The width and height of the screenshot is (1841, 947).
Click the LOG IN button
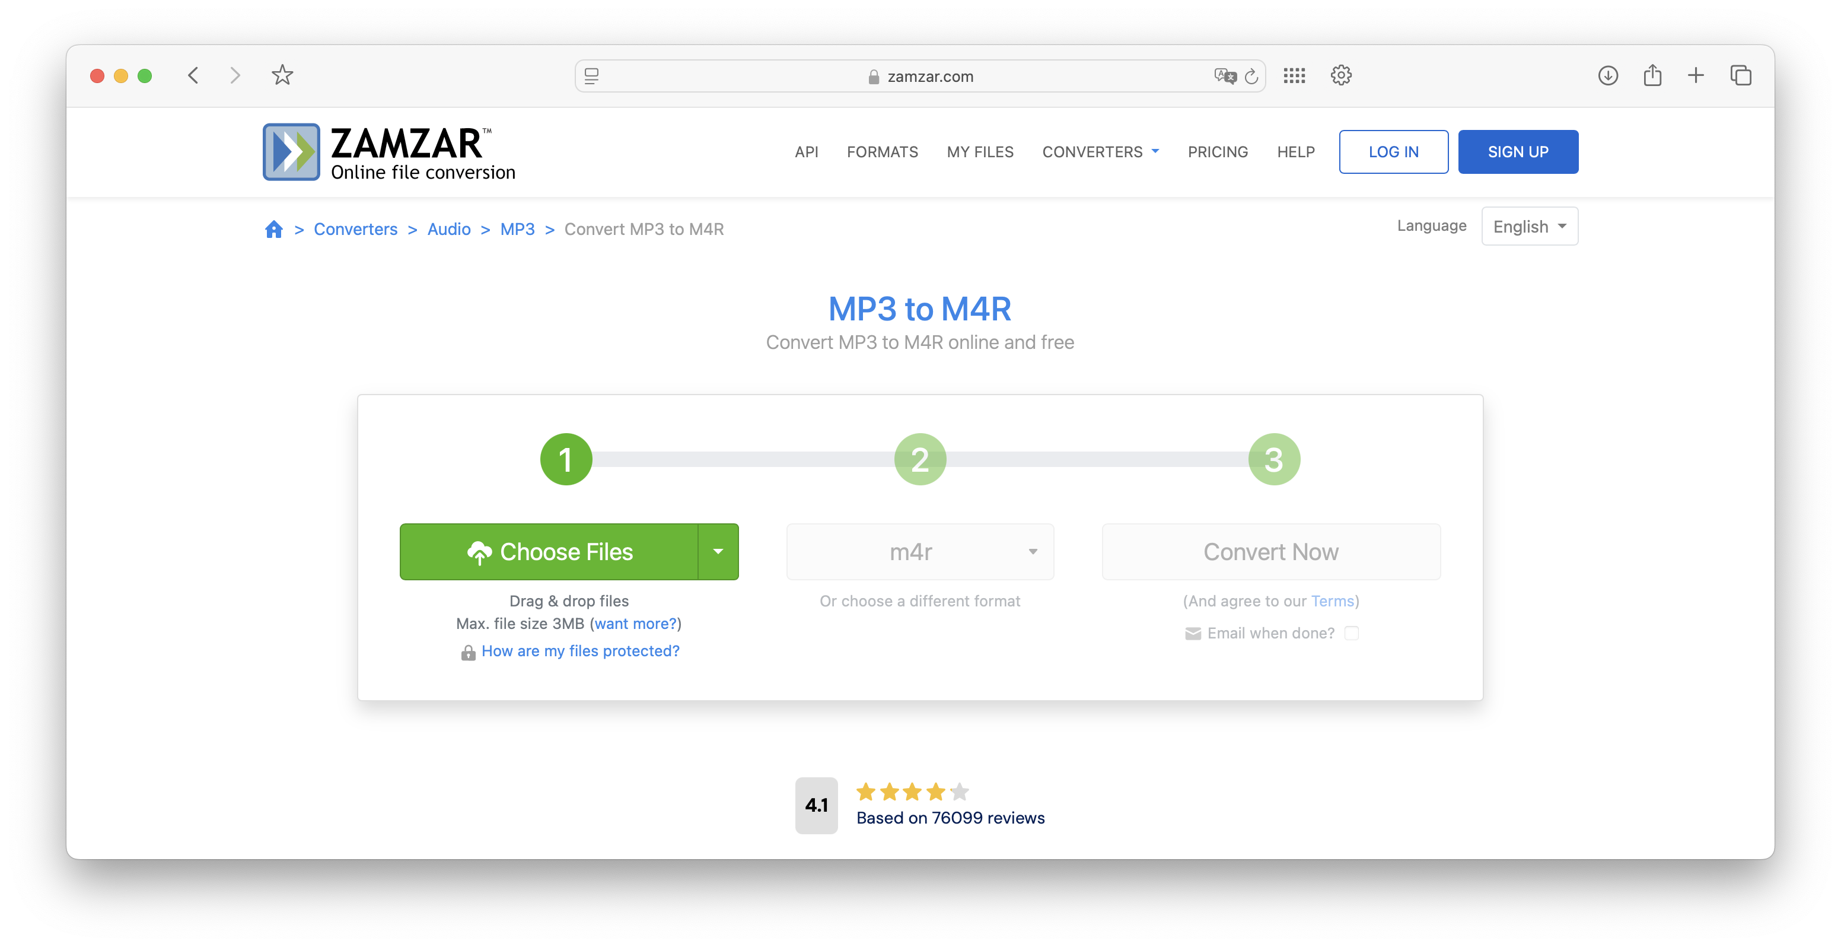pyautogui.click(x=1394, y=151)
